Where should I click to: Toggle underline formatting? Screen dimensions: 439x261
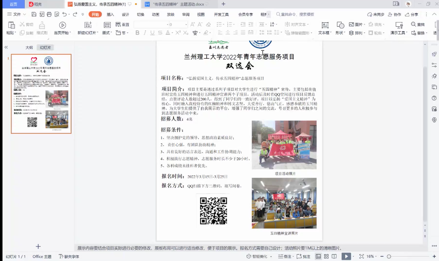(152, 33)
